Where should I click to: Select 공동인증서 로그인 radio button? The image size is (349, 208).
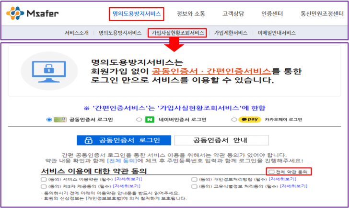coord(49,120)
